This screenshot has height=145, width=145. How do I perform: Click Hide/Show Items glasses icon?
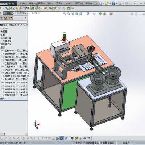click(94, 14)
